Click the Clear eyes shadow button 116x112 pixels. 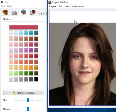(x=24, y=93)
